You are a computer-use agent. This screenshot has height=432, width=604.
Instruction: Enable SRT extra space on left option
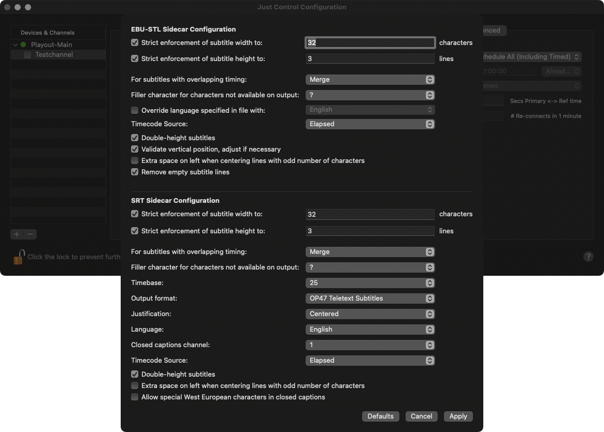tap(135, 385)
